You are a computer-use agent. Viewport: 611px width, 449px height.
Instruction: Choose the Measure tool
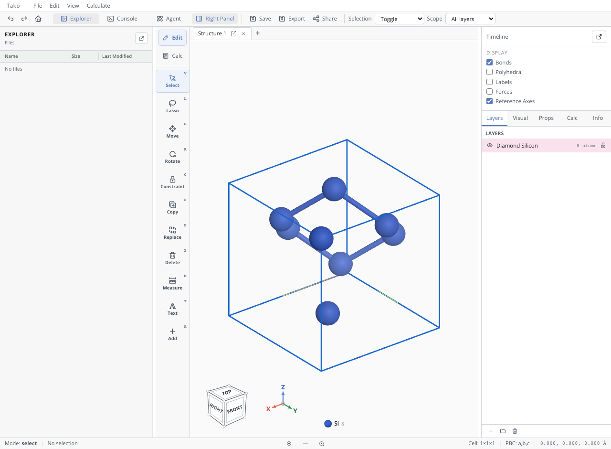point(172,284)
